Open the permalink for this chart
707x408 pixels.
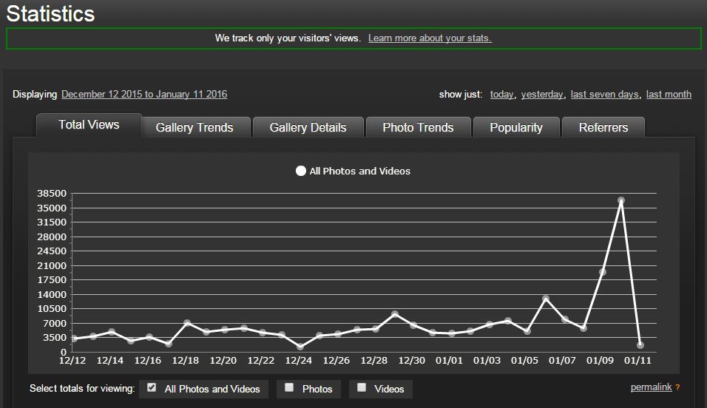651,387
